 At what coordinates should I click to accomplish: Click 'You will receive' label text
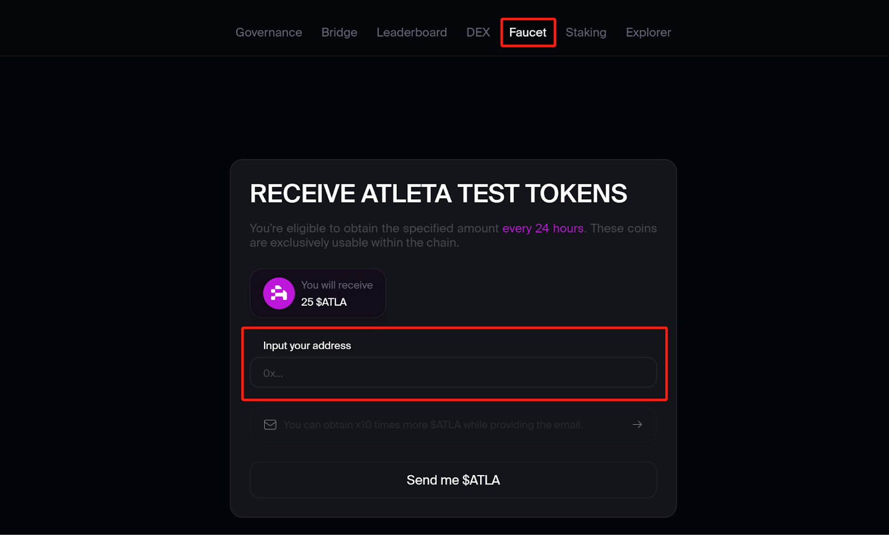point(337,285)
